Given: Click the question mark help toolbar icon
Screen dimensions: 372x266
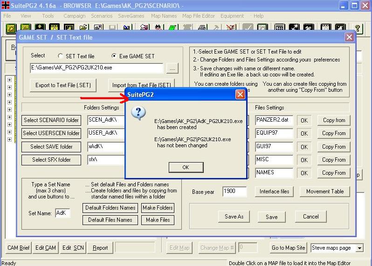Looking at the screenshot, I should [358, 28].
